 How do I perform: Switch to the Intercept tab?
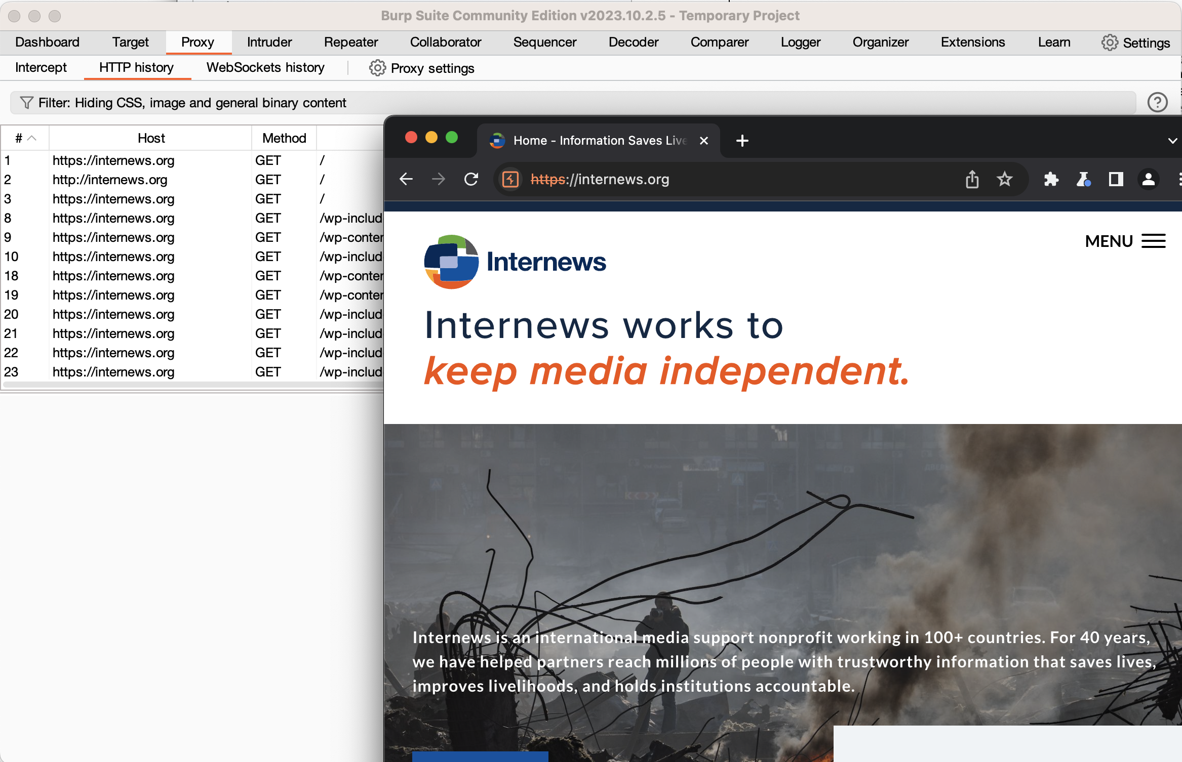(x=41, y=67)
